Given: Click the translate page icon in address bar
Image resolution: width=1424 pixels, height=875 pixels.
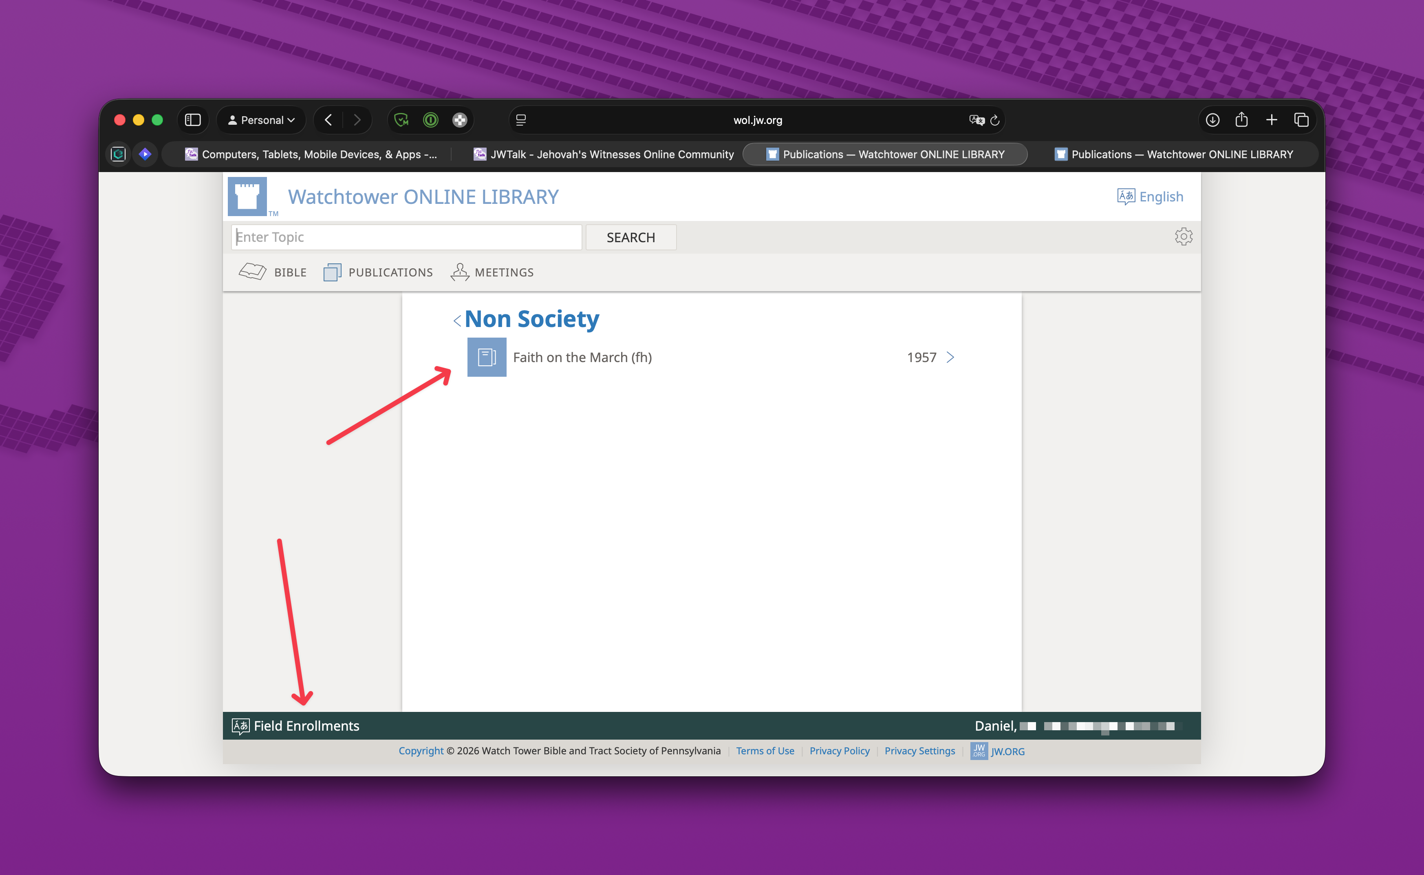Looking at the screenshot, I should (x=977, y=120).
